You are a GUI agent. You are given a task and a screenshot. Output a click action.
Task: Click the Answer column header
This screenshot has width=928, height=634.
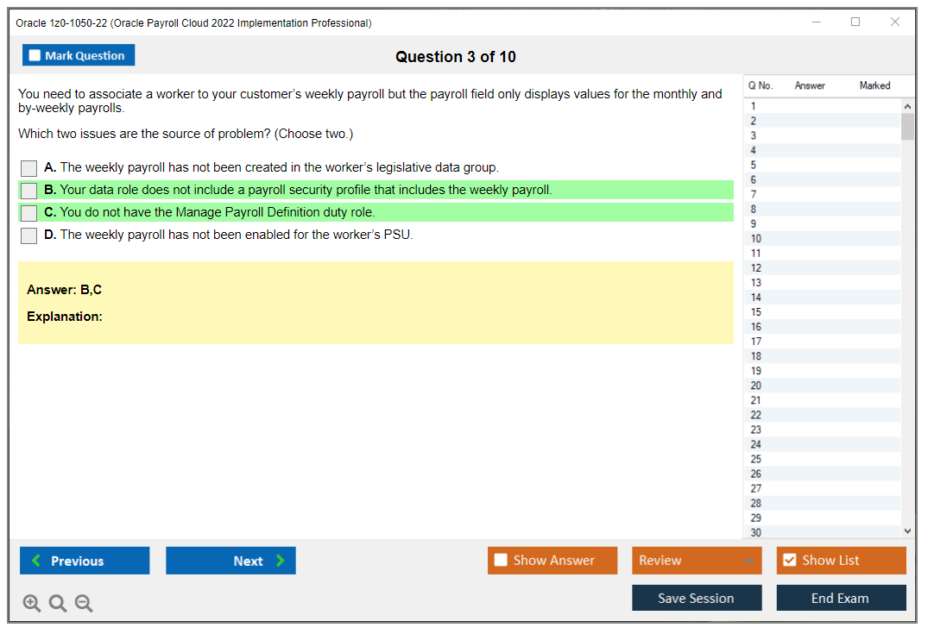(x=809, y=85)
